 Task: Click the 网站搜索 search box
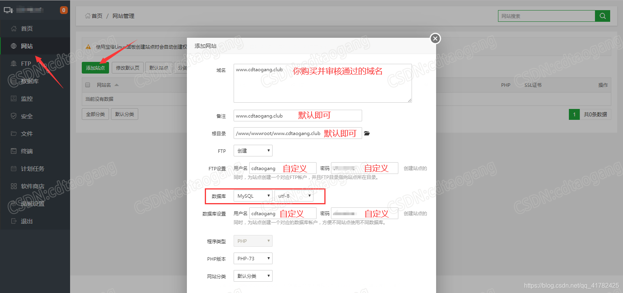click(547, 16)
